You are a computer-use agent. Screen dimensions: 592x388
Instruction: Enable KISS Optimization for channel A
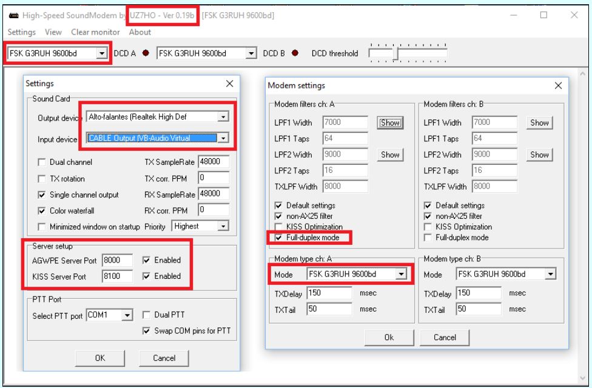pyautogui.click(x=278, y=227)
